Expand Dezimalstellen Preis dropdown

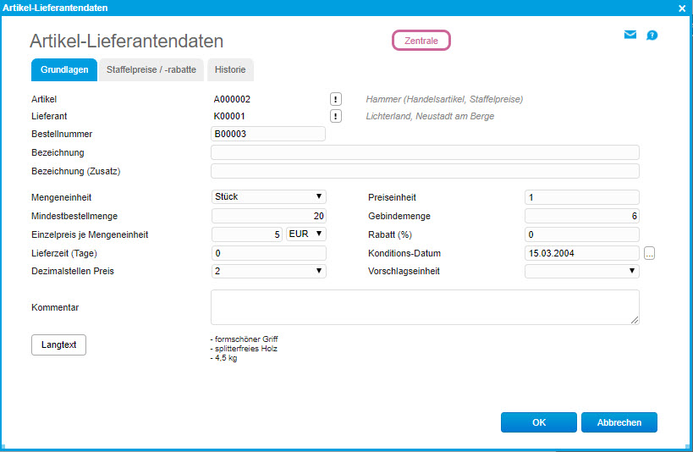coord(268,271)
